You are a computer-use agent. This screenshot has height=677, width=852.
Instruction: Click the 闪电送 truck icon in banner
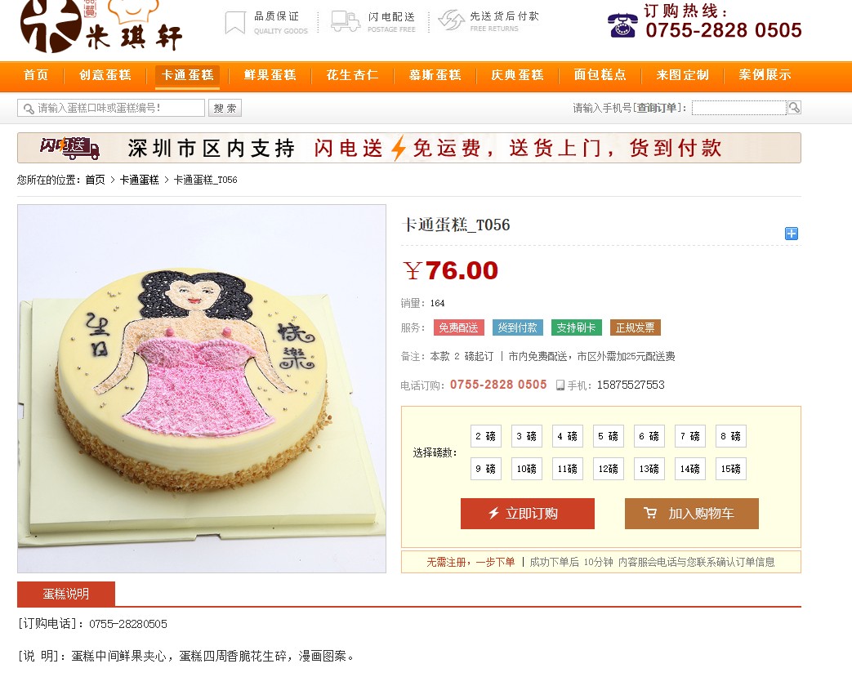[69, 148]
